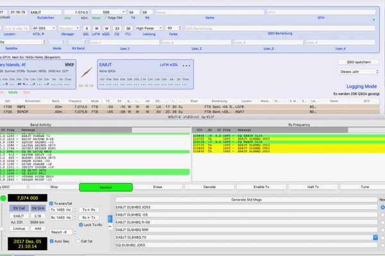Open the Manager dropdown

tap(69, 28)
